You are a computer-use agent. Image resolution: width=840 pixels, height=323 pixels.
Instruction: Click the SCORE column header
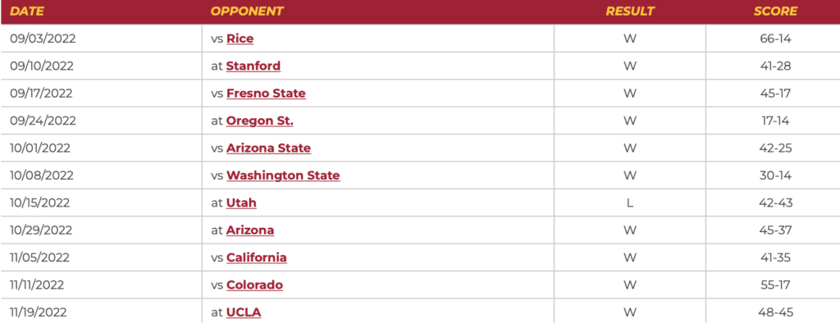tap(775, 11)
